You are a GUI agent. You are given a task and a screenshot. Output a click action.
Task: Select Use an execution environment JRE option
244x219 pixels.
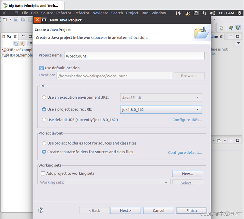pos(44,98)
